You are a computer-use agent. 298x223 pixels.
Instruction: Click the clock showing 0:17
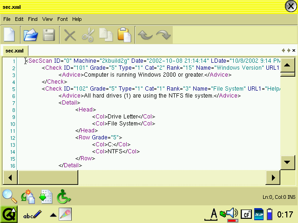(285, 215)
